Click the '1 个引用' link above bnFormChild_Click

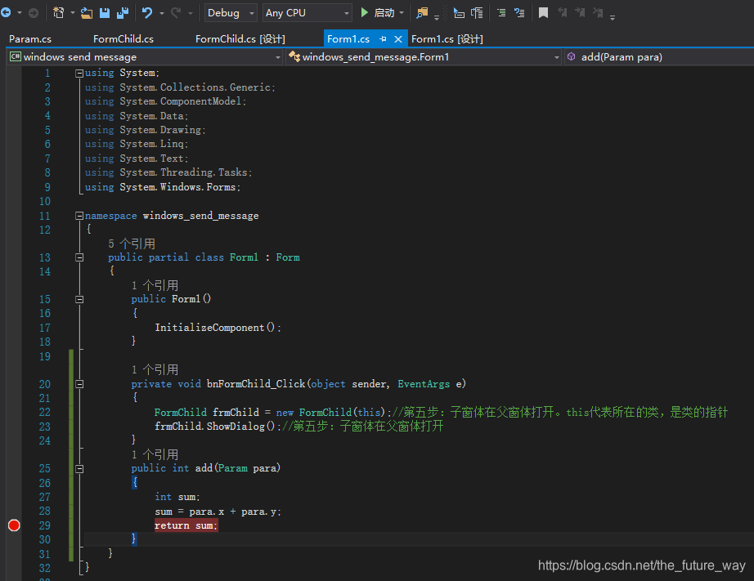[x=155, y=369]
